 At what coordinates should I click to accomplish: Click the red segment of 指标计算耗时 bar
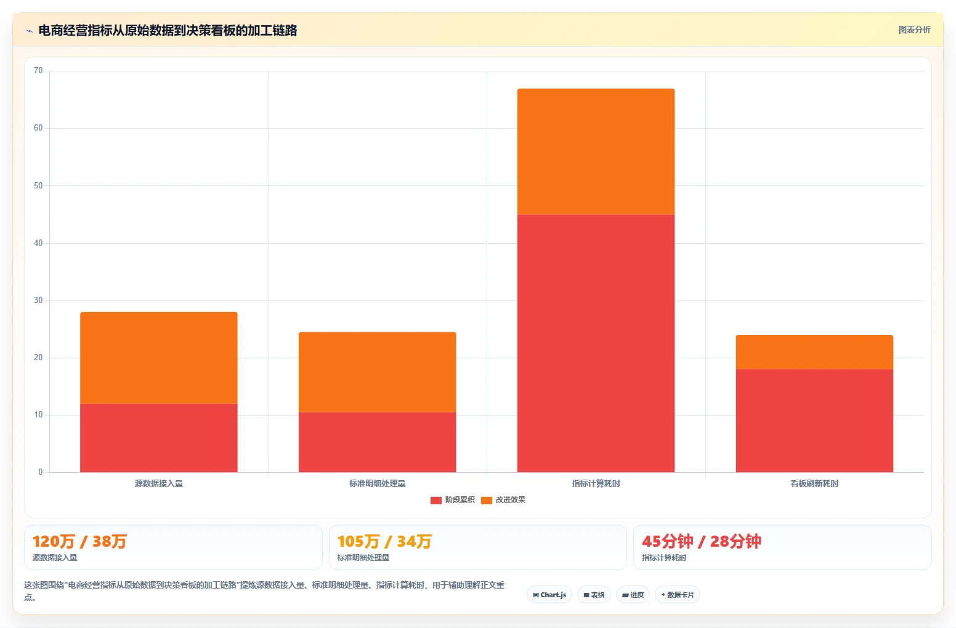(596, 344)
